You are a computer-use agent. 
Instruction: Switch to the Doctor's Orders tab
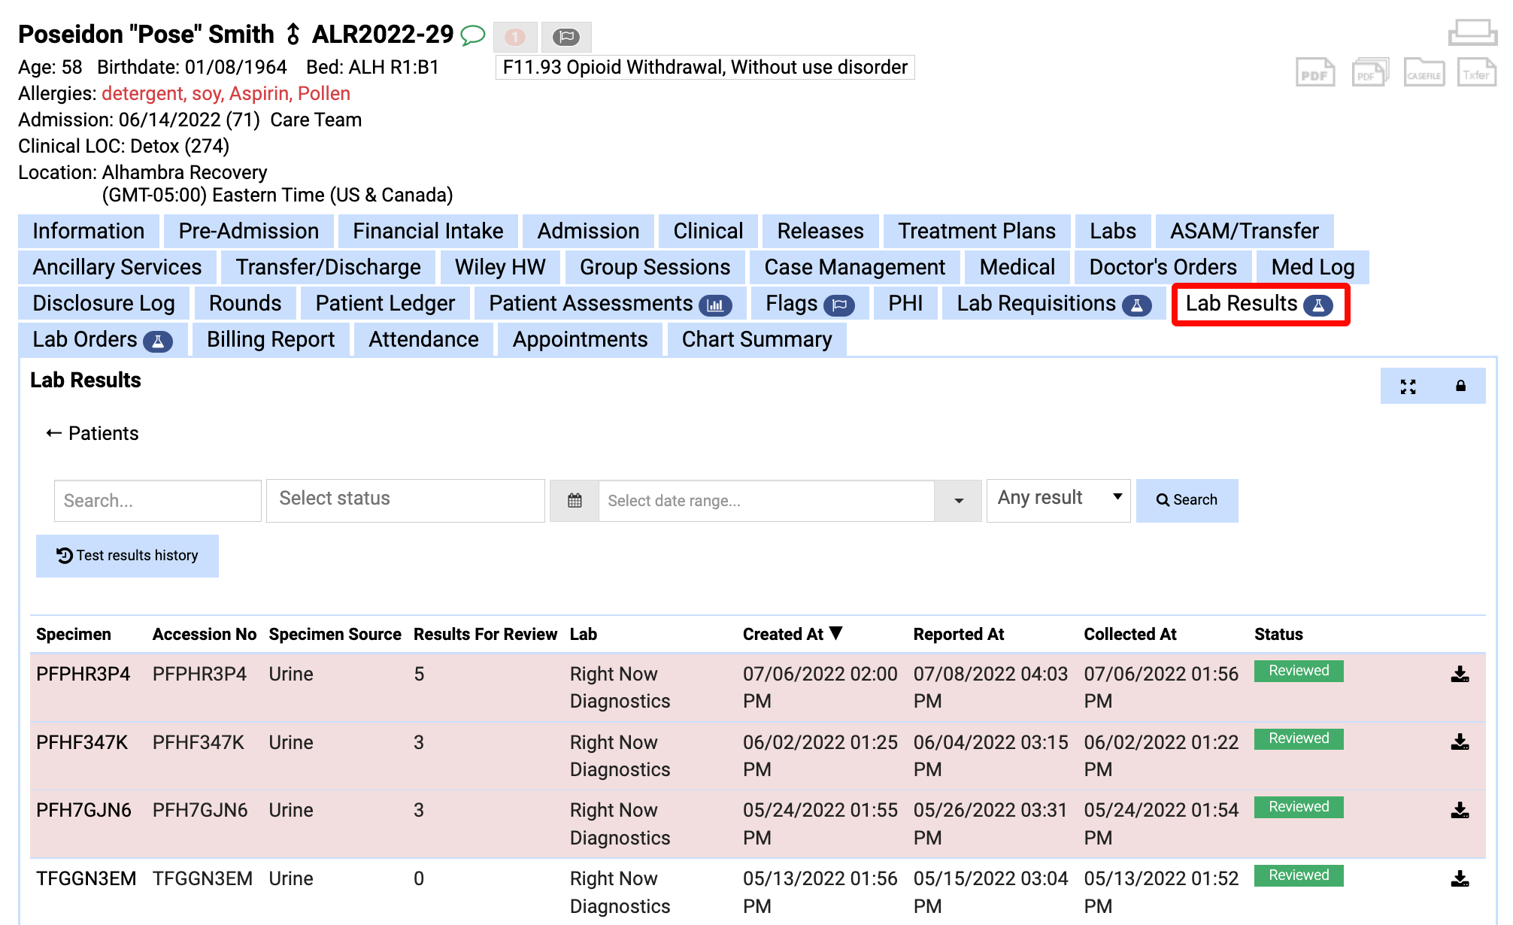tap(1162, 267)
